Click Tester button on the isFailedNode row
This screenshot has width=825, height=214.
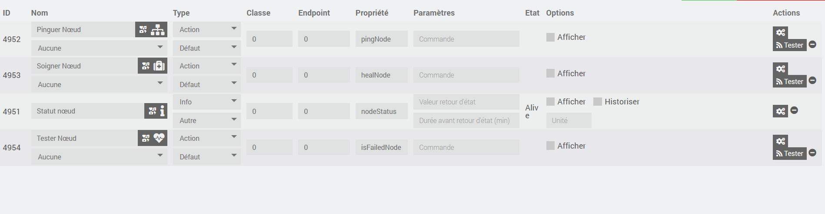point(790,154)
